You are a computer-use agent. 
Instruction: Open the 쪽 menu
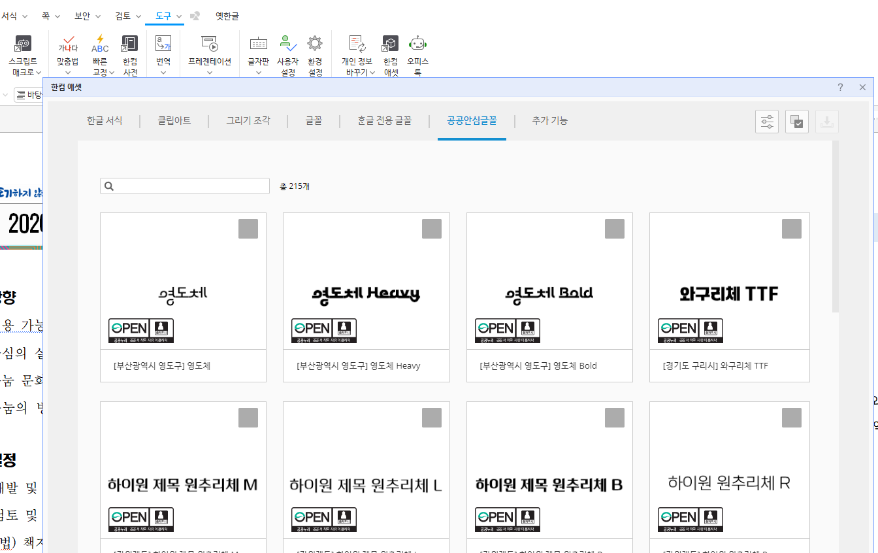(x=50, y=16)
